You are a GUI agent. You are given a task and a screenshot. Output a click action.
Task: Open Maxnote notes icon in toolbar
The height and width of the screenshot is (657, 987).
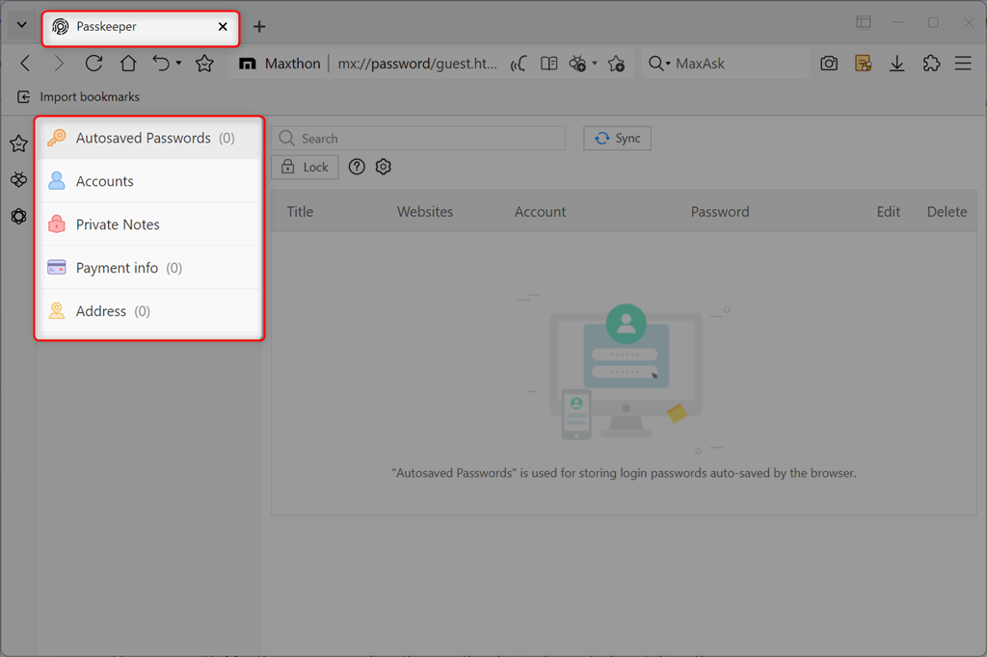[x=863, y=63]
